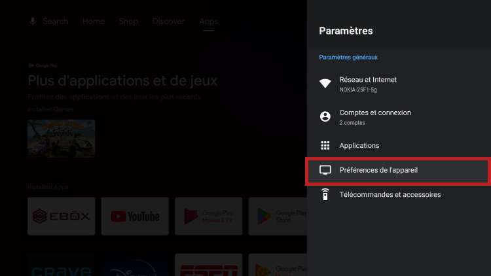Click the Plus d'applications et de jeux banner
Image resolution: width=491 pixels, height=276 pixels.
click(x=122, y=81)
